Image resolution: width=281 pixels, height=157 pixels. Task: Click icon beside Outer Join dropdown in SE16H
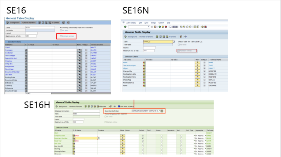point(162,111)
